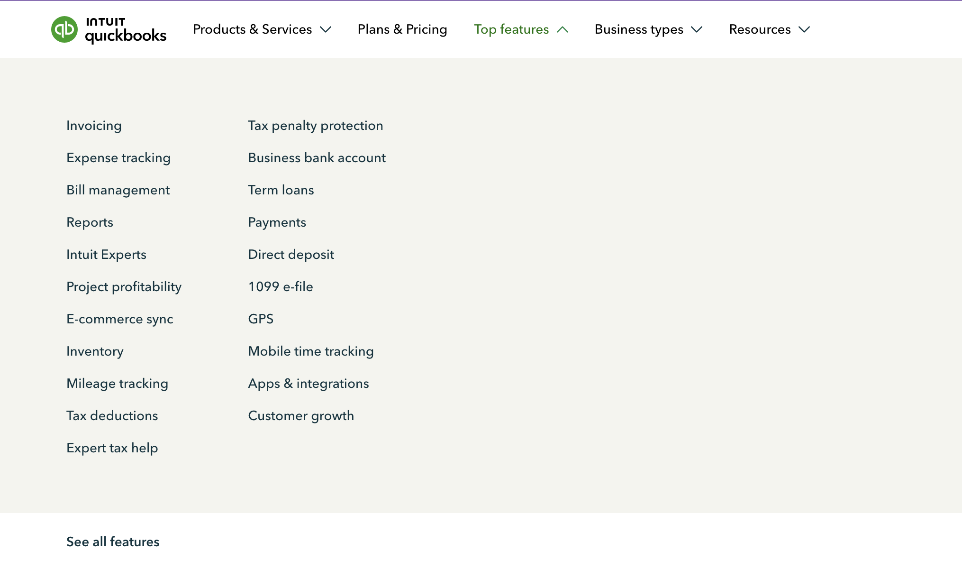
Task: Click the Intuit QuickBooks logo
Action: (109, 29)
